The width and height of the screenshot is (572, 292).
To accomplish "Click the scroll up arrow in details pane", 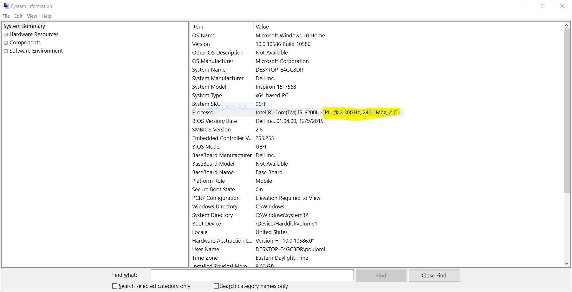I will click(567, 25).
